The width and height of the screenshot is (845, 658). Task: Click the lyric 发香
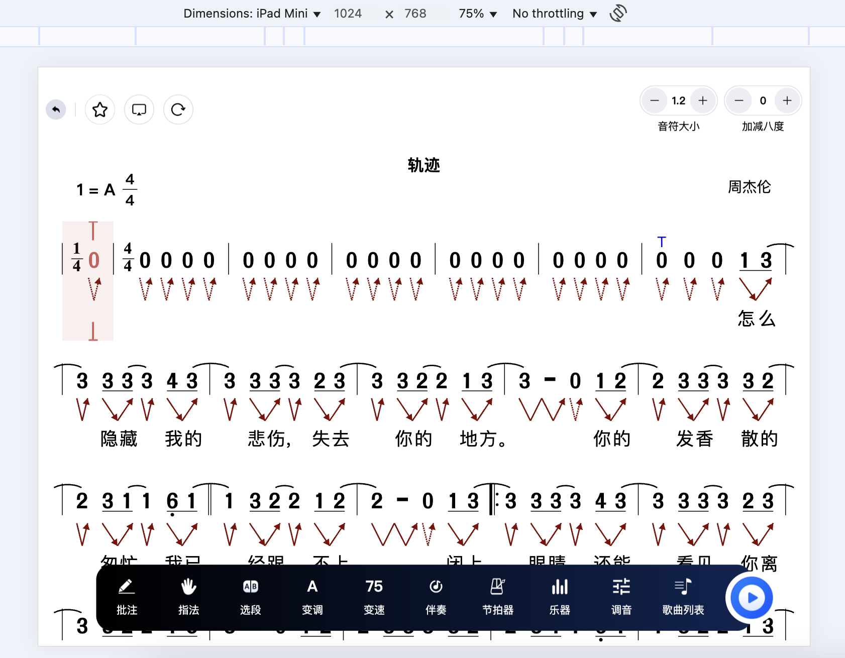[x=695, y=438]
